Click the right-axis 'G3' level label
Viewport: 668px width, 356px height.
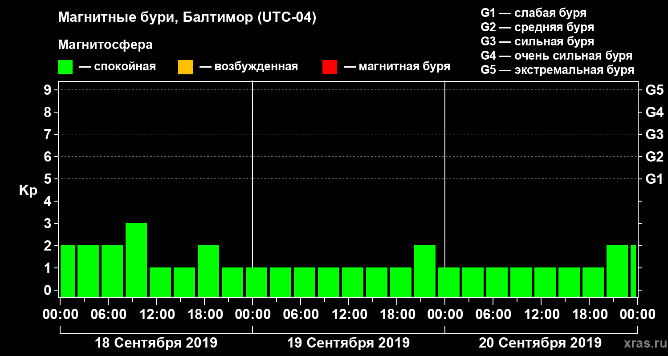(654, 134)
